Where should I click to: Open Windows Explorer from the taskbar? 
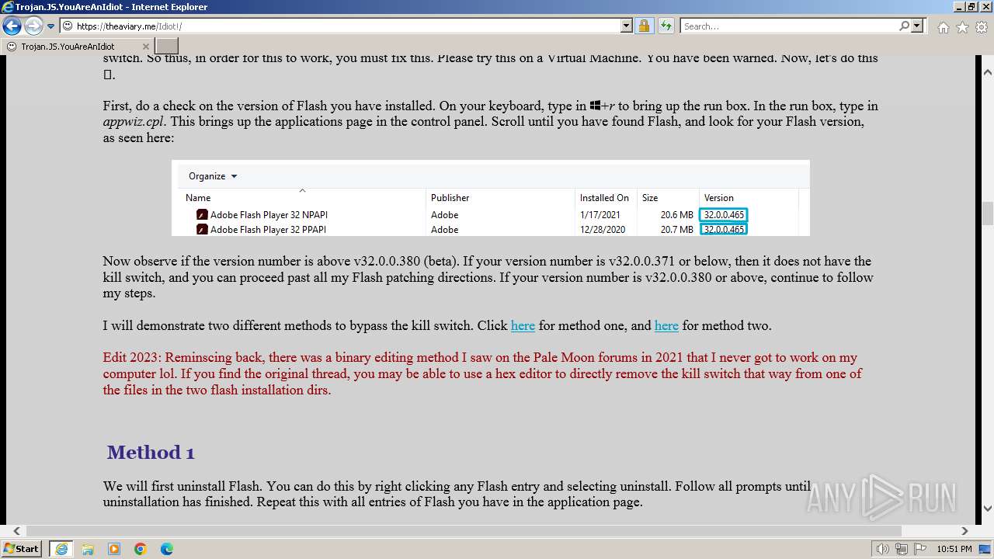pos(88,548)
